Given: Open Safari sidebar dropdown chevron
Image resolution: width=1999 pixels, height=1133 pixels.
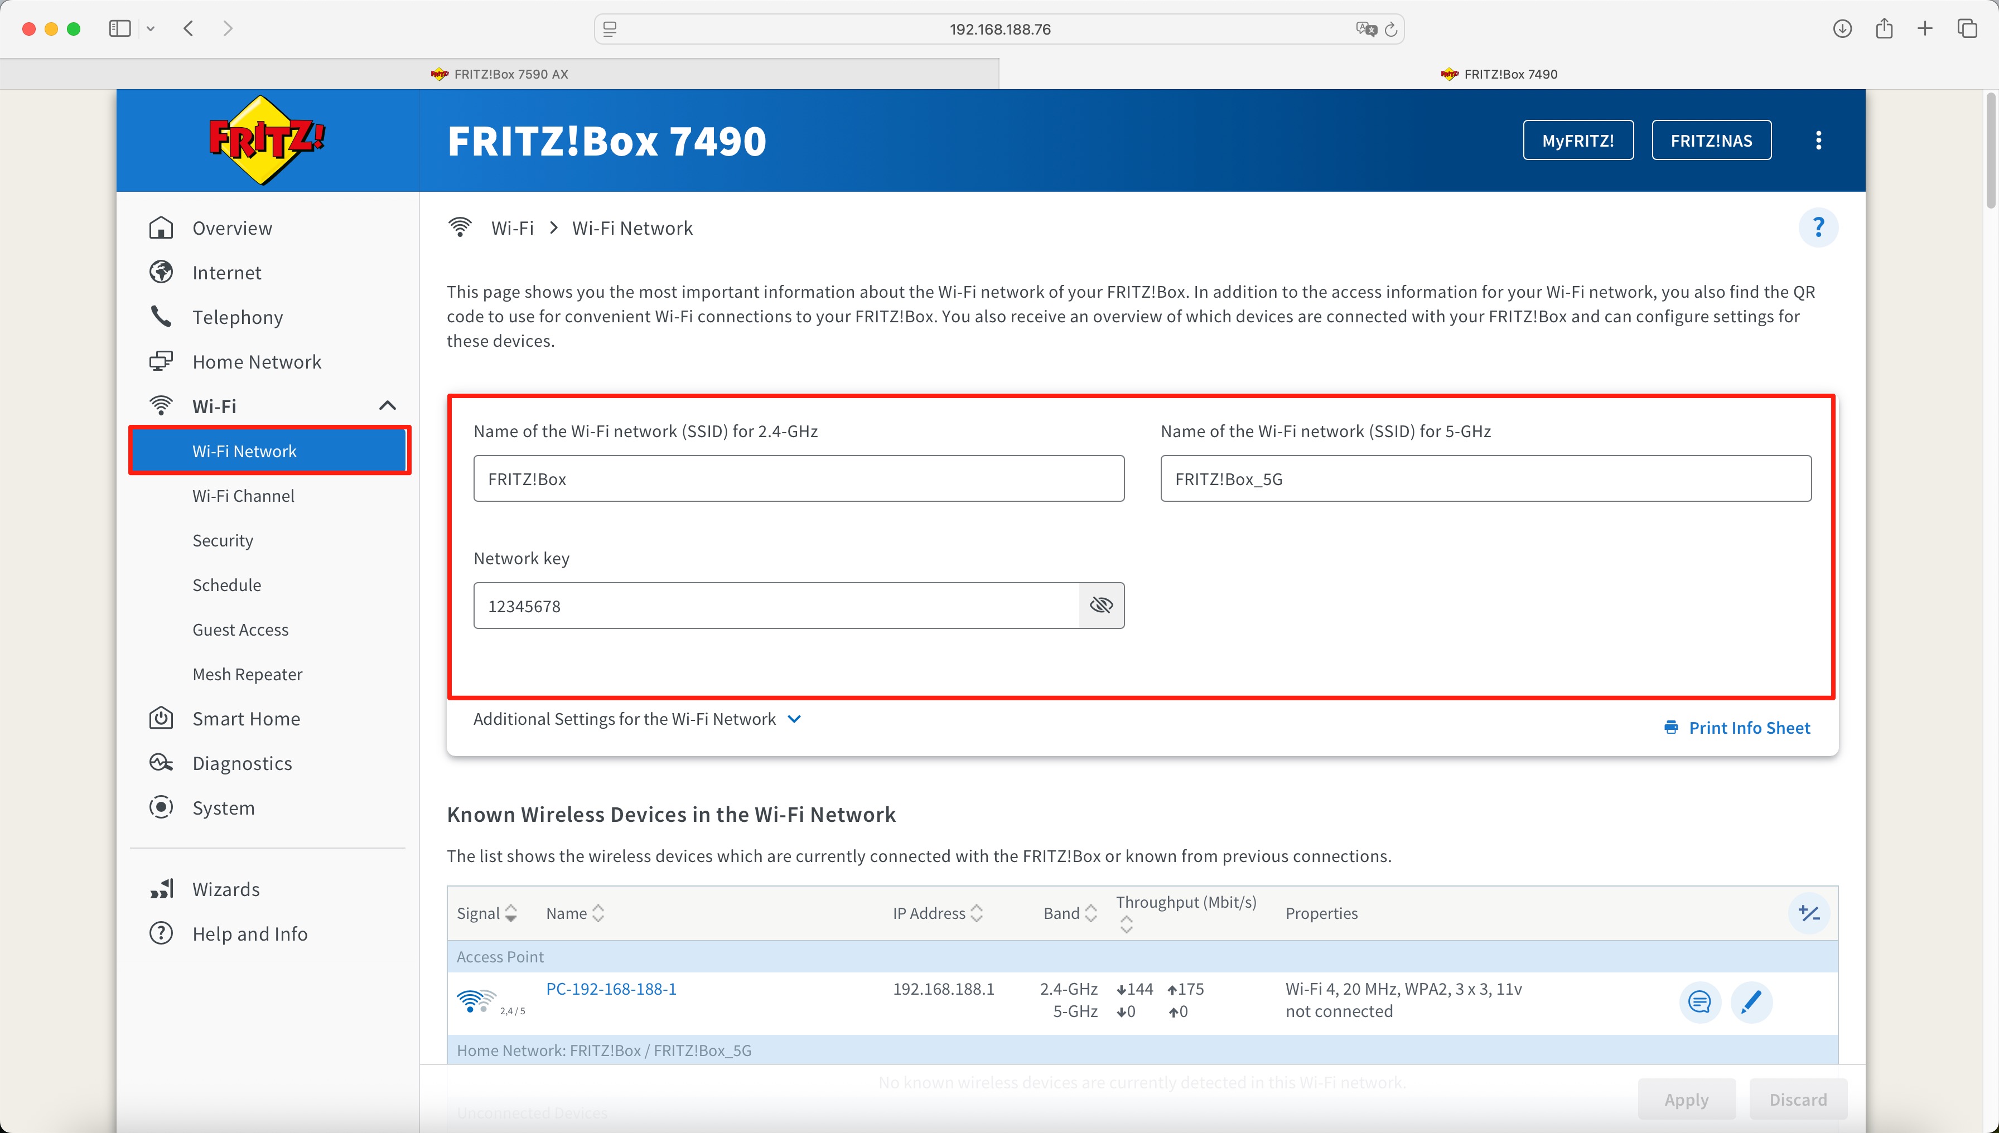Looking at the screenshot, I should click(150, 29).
